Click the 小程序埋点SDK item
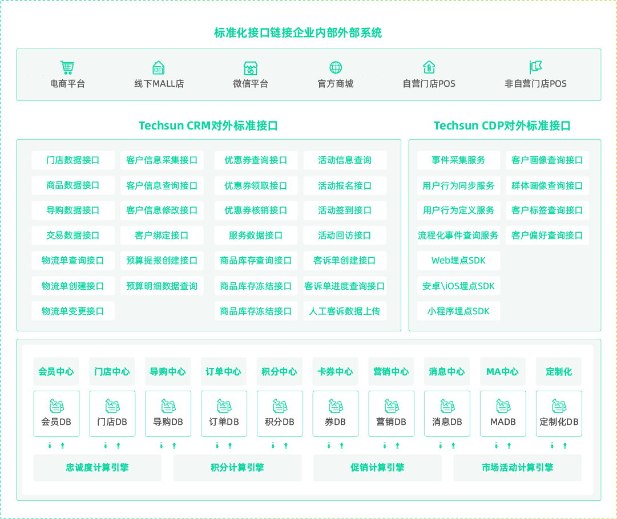 click(459, 311)
